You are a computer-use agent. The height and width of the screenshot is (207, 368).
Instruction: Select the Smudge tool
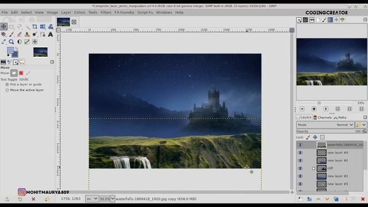click(x=34, y=34)
